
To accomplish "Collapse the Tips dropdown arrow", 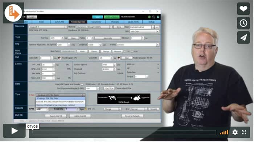I will (84, 95).
